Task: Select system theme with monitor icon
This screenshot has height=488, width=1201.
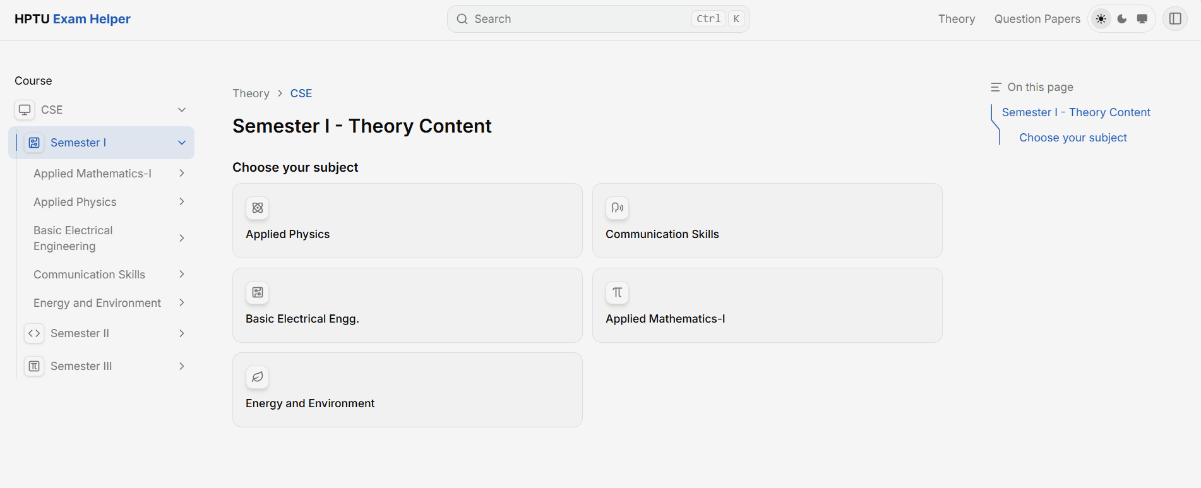Action: 1142,19
